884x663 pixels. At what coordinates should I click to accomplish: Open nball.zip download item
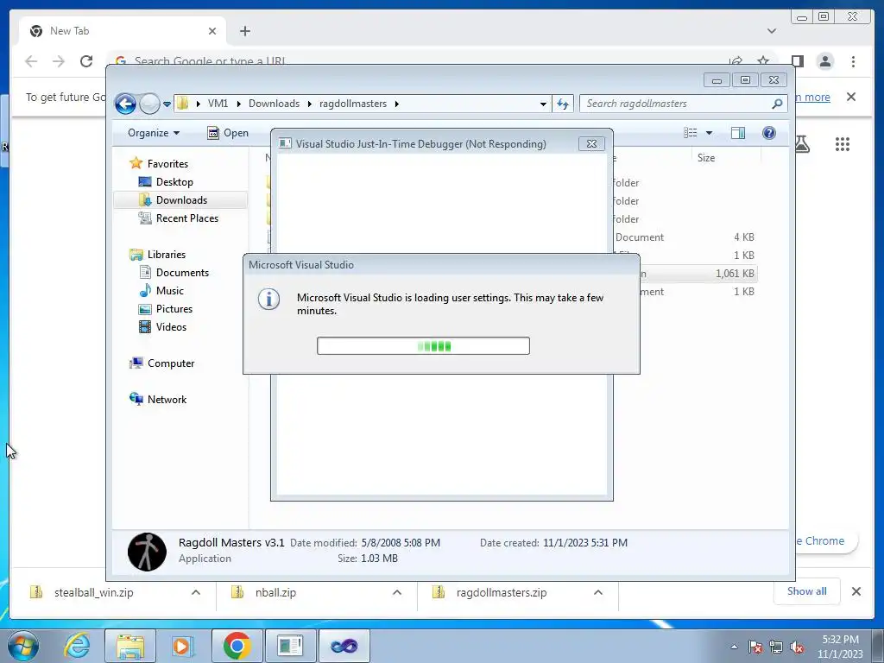click(276, 592)
